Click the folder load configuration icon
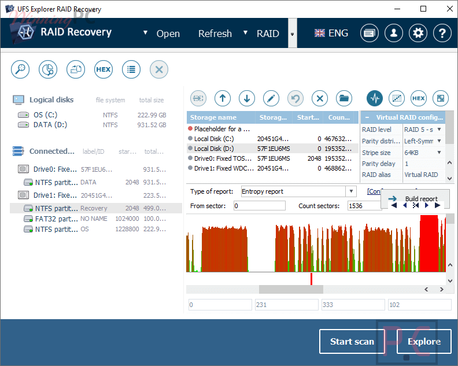The width and height of the screenshot is (458, 366). pyautogui.click(x=344, y=98)
